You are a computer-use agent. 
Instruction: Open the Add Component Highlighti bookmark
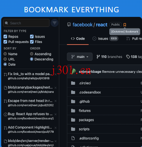point(30,127)
